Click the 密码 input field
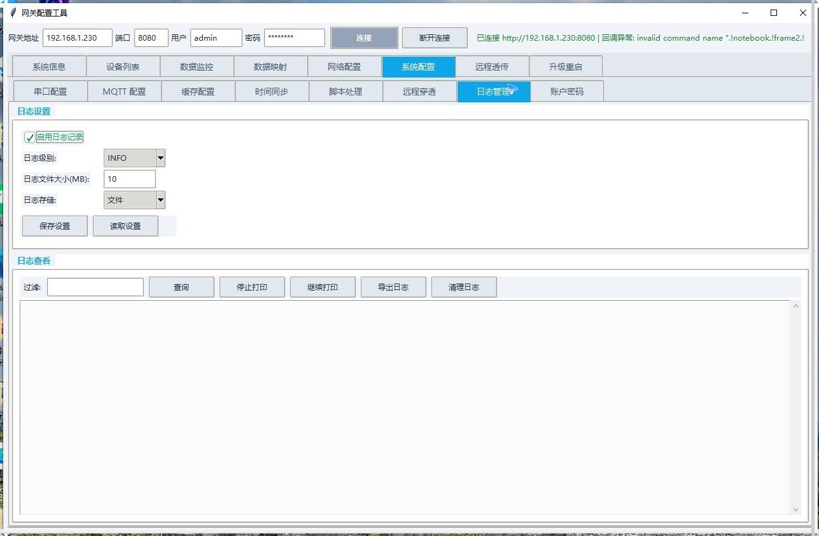This screenshot has width=819, height=536. click(x=295, y=38)
